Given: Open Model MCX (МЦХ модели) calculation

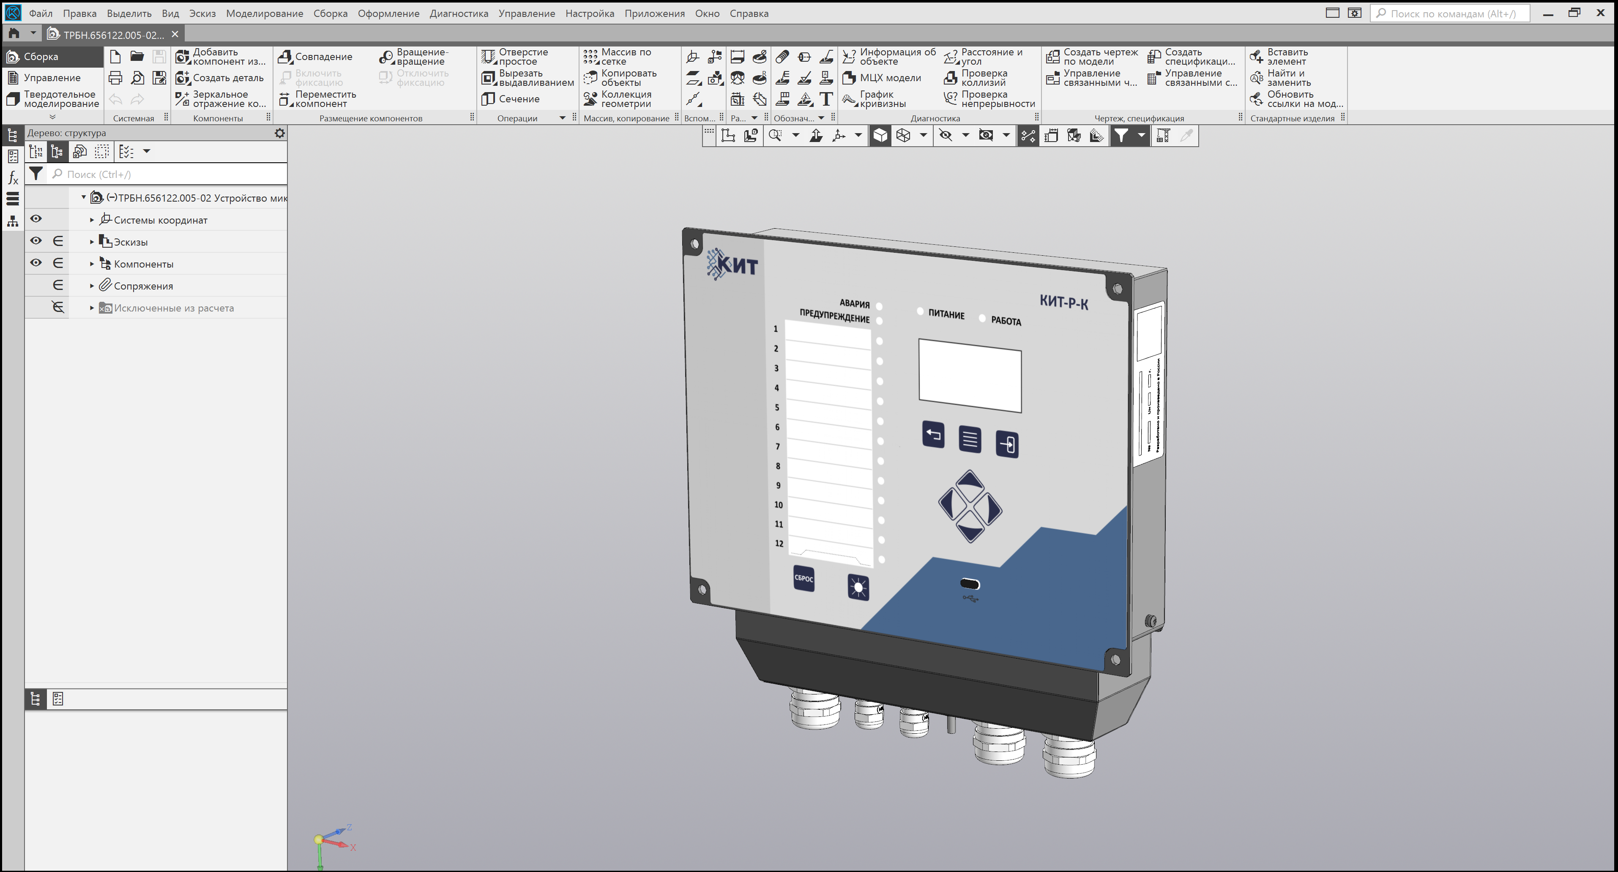Looking at the screenshot, I should [849, 78].
